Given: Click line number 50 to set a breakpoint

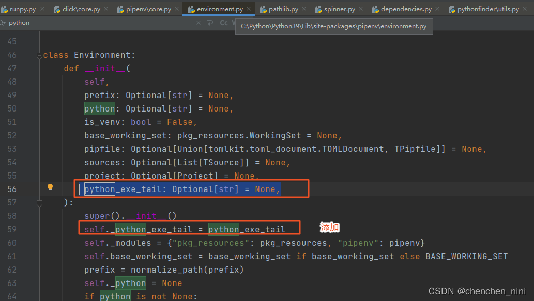Looking at the screenshot, I should point(11,108).
